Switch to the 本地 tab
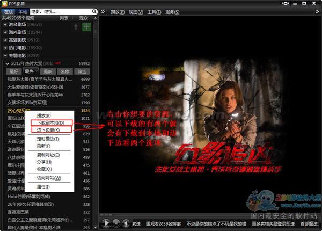This screenshot has width=322, height=231. pos(23,12)
